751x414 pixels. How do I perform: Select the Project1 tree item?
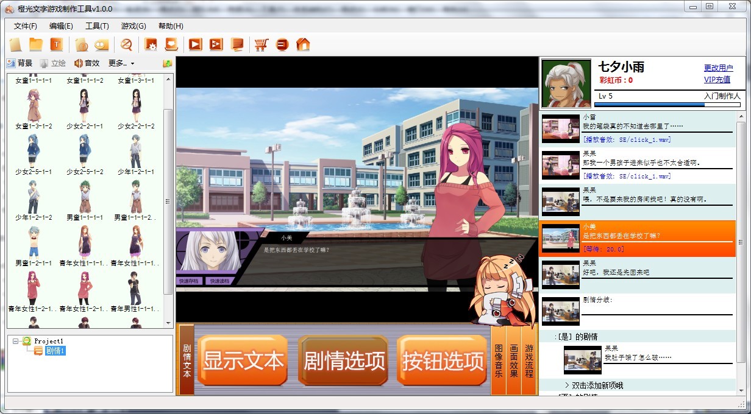(49, 341)
